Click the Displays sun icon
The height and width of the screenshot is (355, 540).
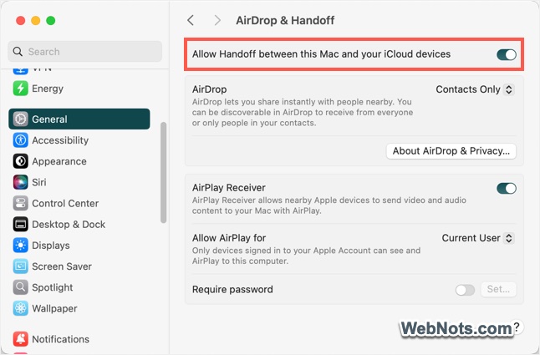pyautogui.click(x=20, y=246)
